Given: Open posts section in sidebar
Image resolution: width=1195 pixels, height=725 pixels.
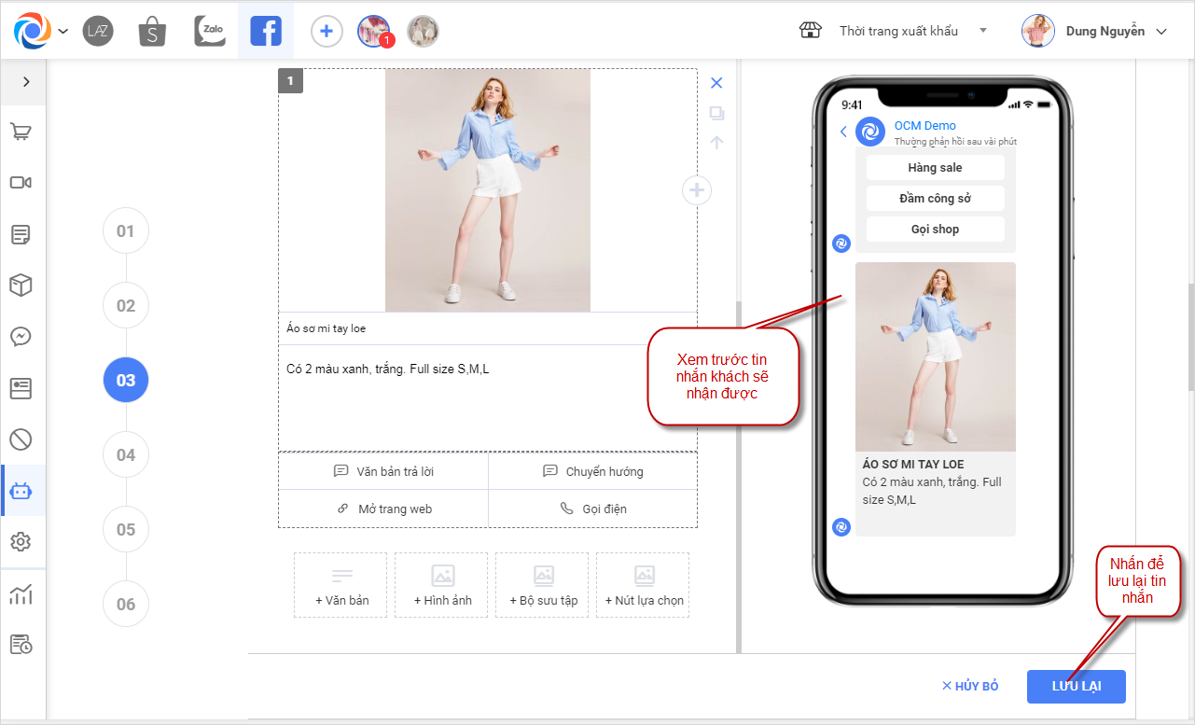Looking at the screenshot, I should tap(21, 234).
